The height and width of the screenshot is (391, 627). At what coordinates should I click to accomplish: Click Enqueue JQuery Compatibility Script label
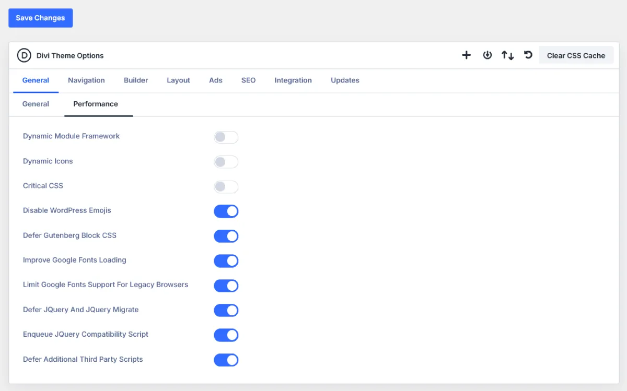(x=86, y=334)
